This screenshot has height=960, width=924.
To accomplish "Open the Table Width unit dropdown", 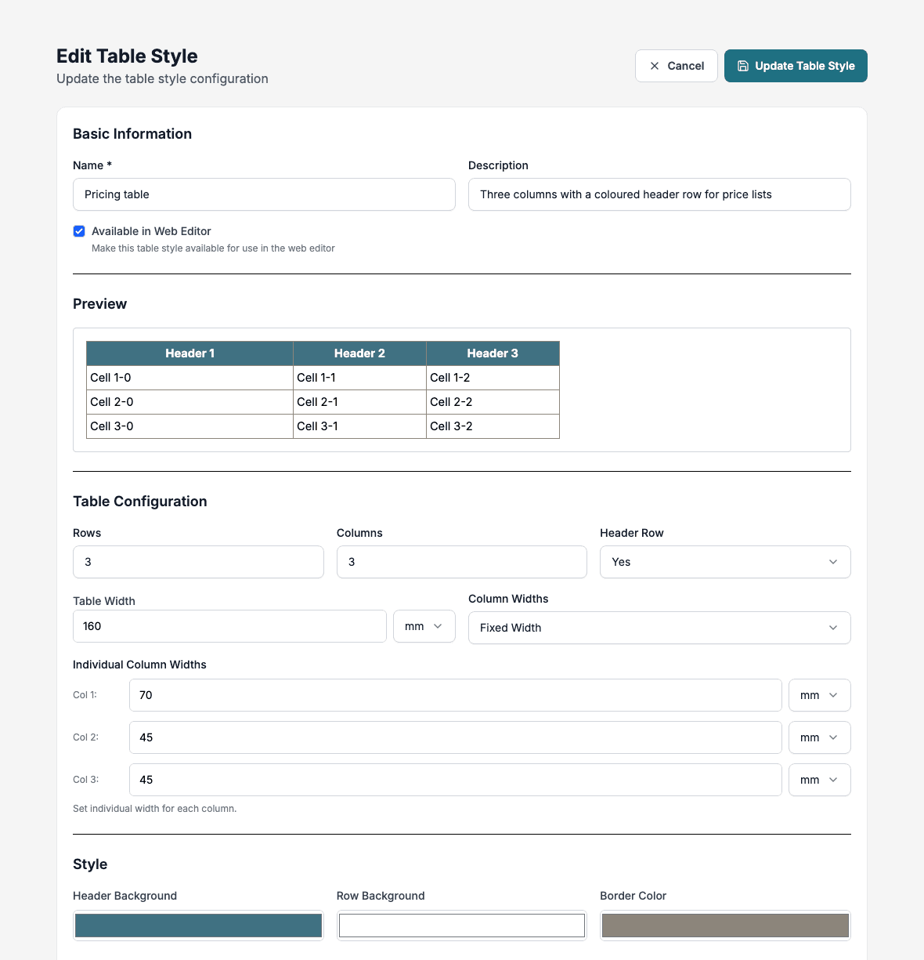I will pyautogui.click(x=424, y=626).
